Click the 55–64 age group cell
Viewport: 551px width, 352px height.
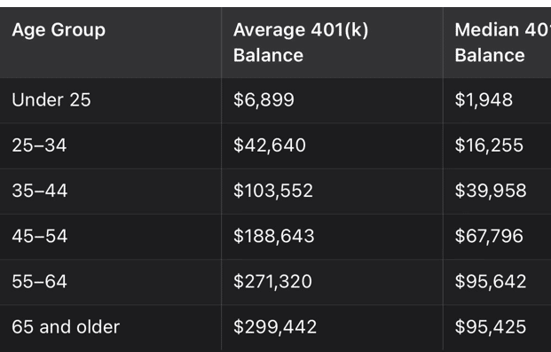(x=39, y=281)
